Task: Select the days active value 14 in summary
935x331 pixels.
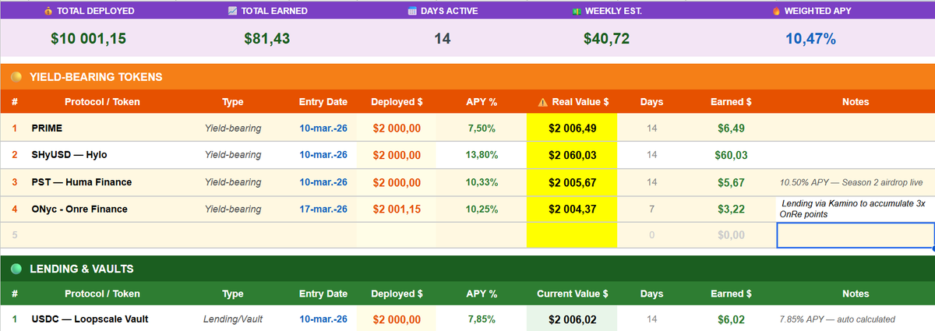Action: (443, 38)
